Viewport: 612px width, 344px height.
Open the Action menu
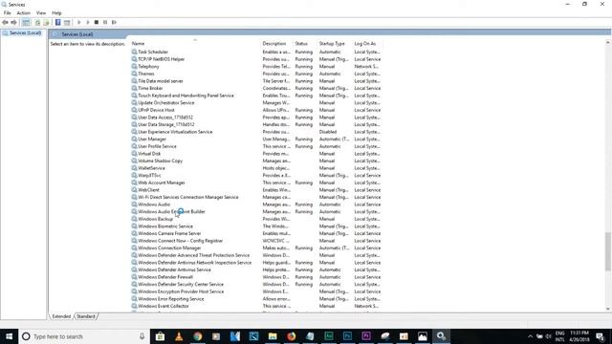point(23,12)
